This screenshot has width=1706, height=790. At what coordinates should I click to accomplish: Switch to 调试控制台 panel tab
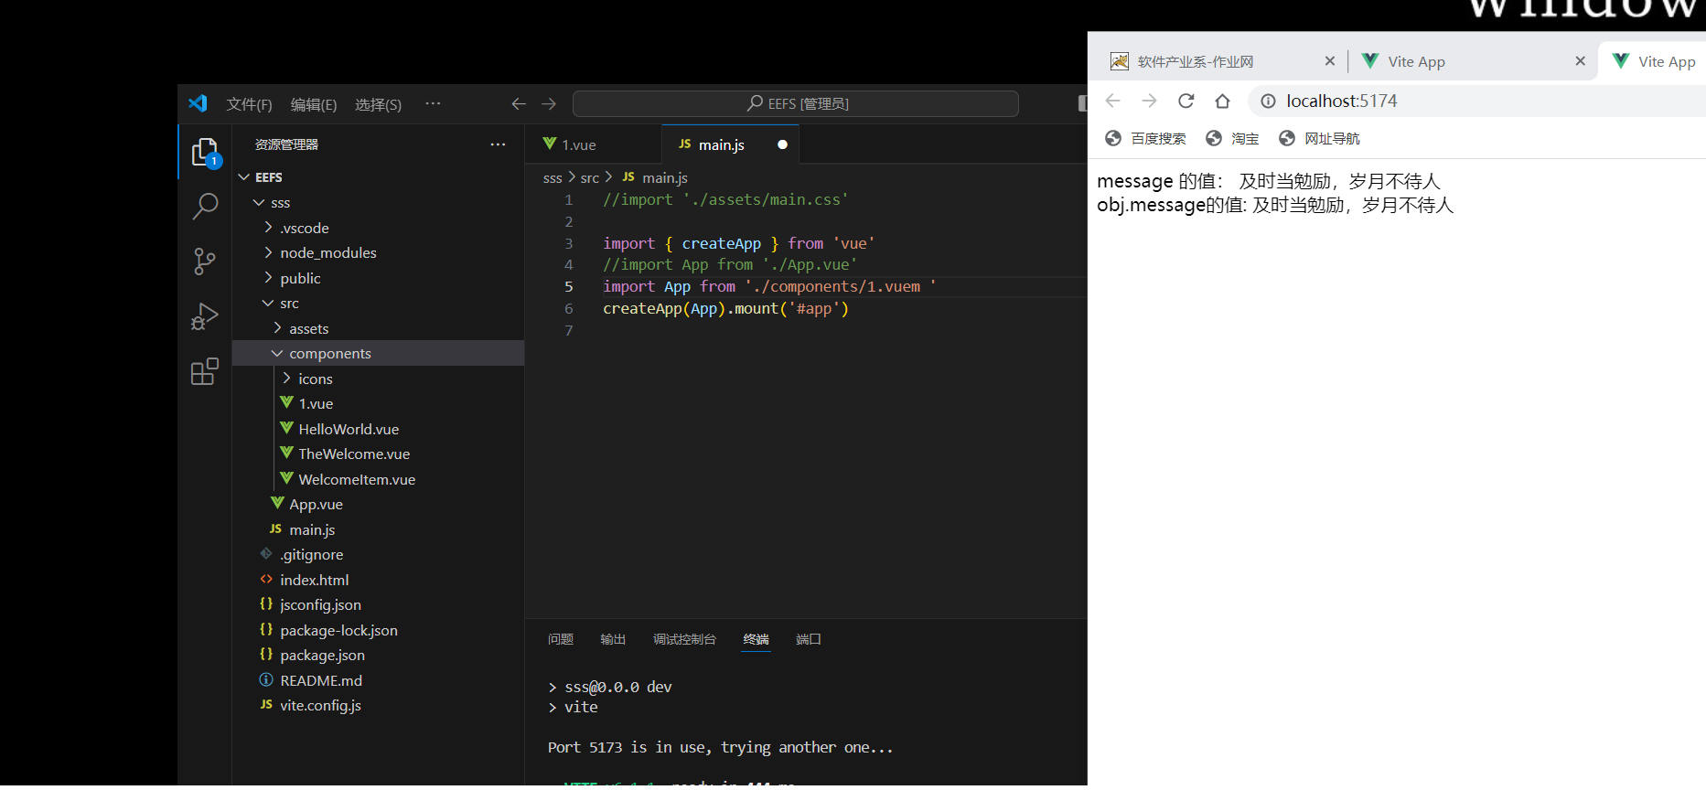684,639
